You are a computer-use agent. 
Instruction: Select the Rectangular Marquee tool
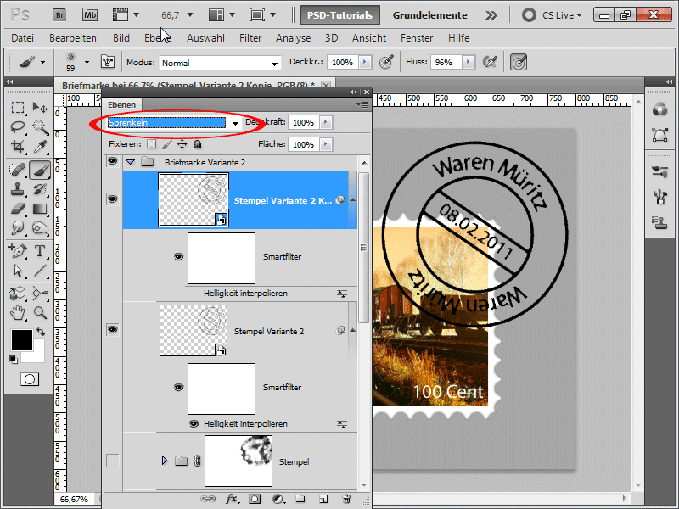17,107
